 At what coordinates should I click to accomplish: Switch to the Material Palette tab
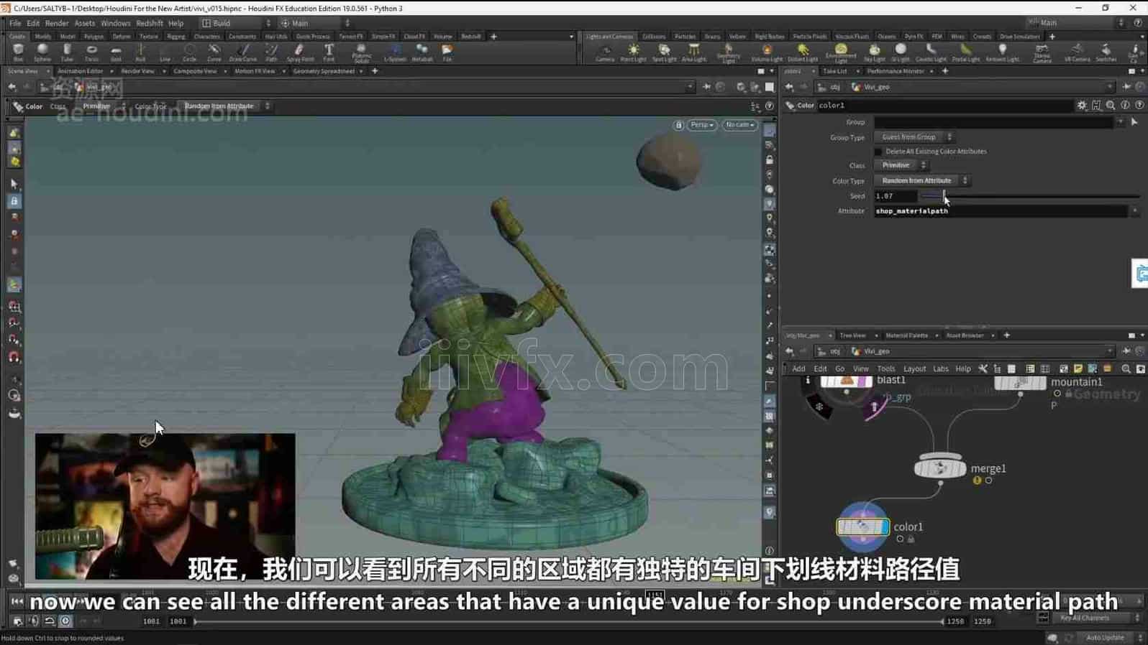906,335
